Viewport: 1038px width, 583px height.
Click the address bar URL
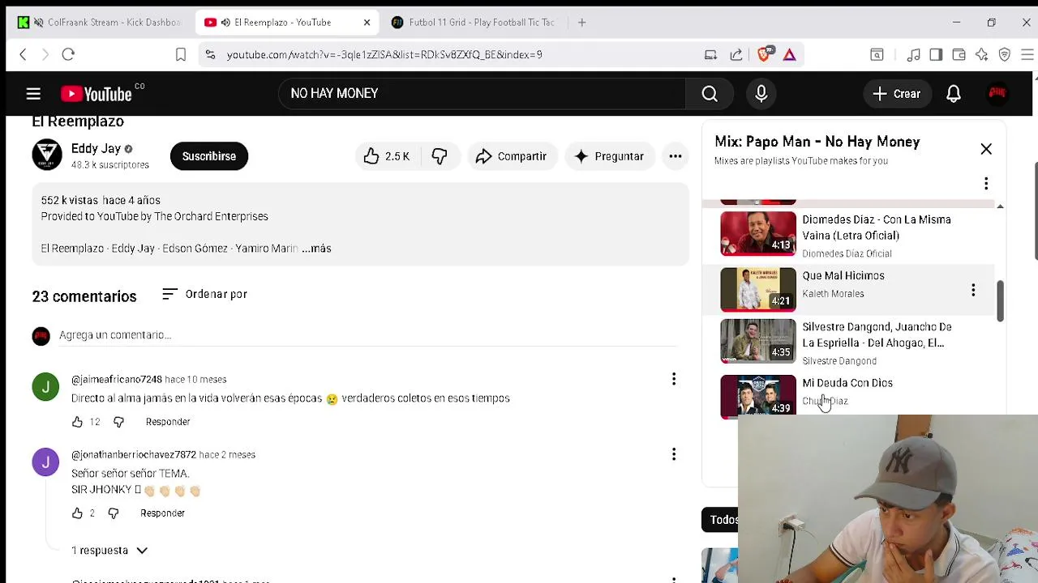click(384, 55)
